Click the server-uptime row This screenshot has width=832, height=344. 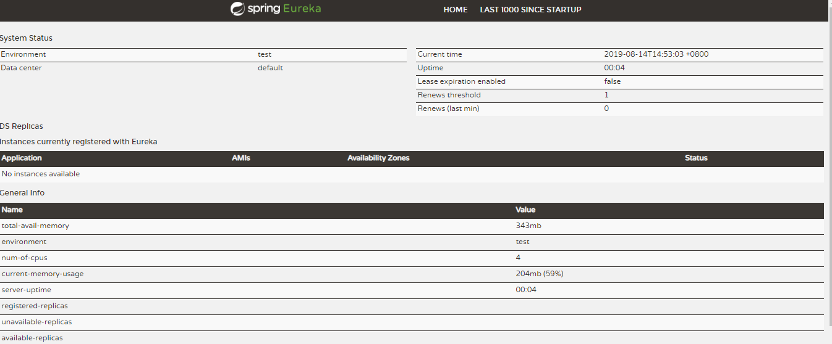tap(412, 290)
